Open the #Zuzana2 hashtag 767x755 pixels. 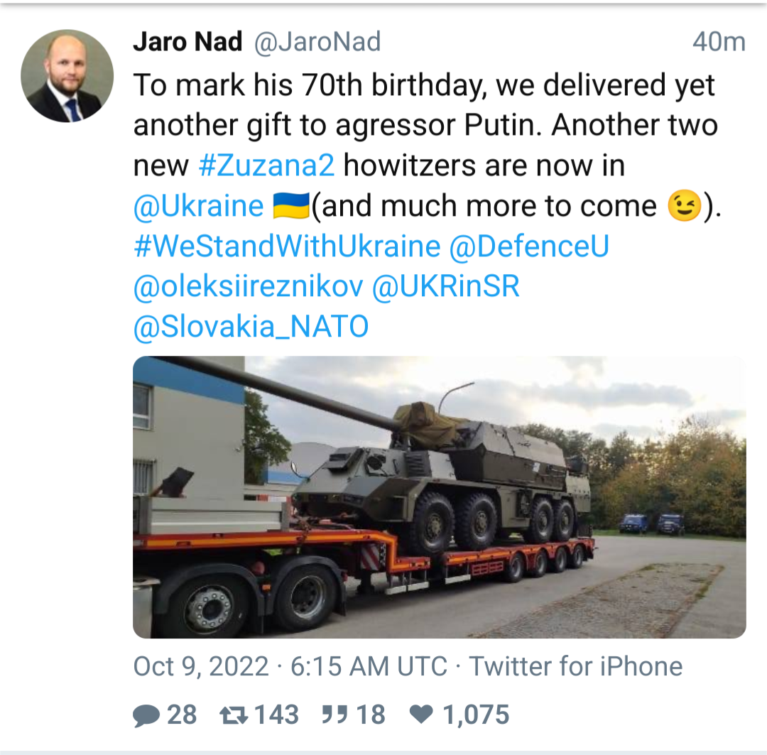[267, 165]
